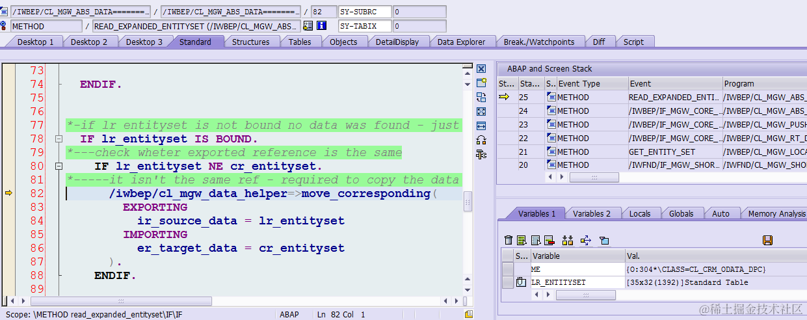Viewport: 807px width, 320px height.
Task: Click the method icon in stack row 25
Action: pos(551,97)
